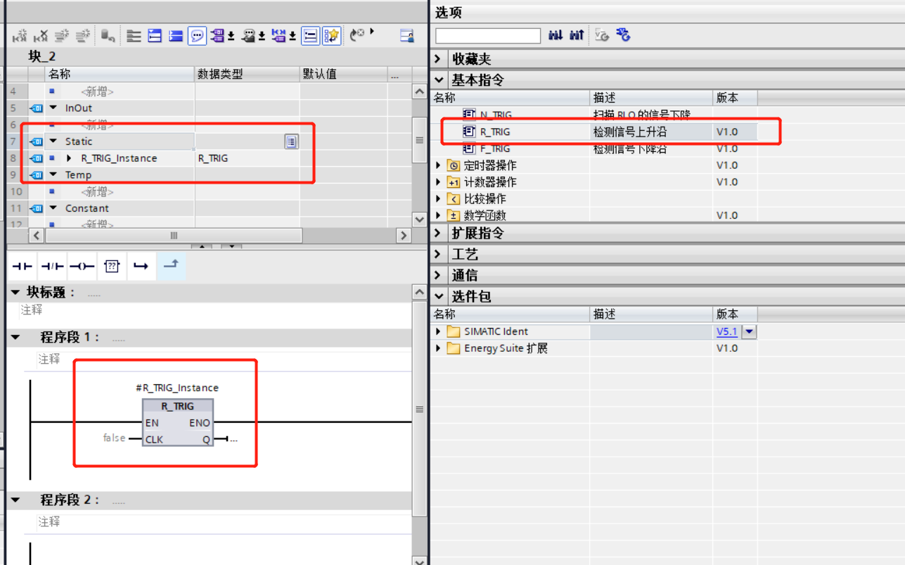
Task: Toggle the network comments visibility icon
Action: pyautogui.click(x=197, y=36)
